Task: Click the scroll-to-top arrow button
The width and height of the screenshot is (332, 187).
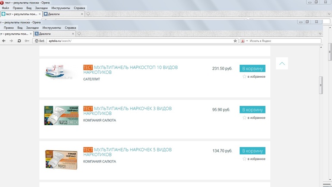Action: [x=282, y=63]
